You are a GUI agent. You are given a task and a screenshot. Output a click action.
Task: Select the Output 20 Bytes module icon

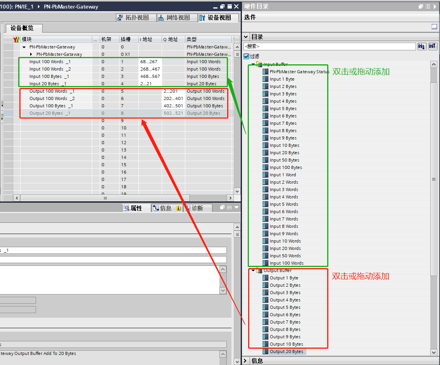pos(266,351)
